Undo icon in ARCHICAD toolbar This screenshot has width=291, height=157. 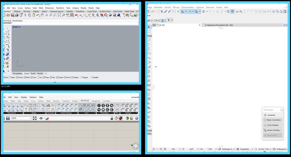(x=153, y=11)
